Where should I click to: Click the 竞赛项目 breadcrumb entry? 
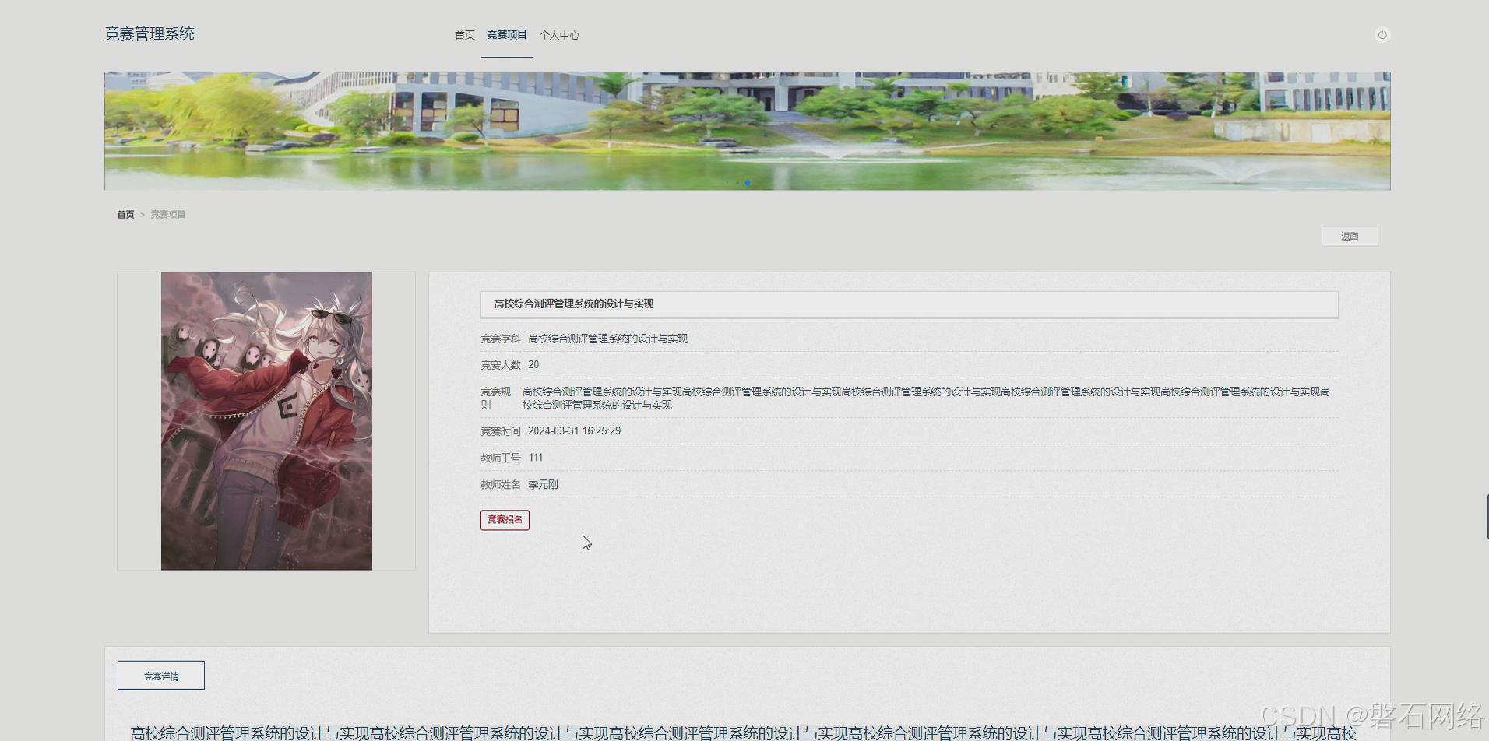[x=167, y=214]
